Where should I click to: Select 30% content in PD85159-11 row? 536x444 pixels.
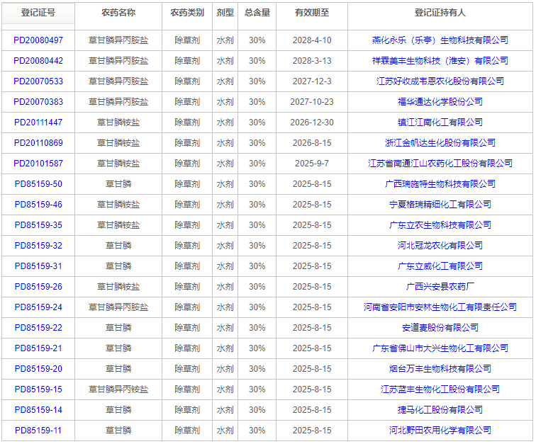(x=257, y=431)
